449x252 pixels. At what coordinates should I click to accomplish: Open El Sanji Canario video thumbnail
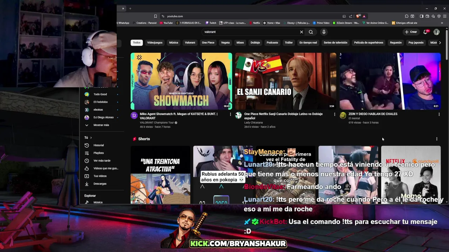pos(286,81)
